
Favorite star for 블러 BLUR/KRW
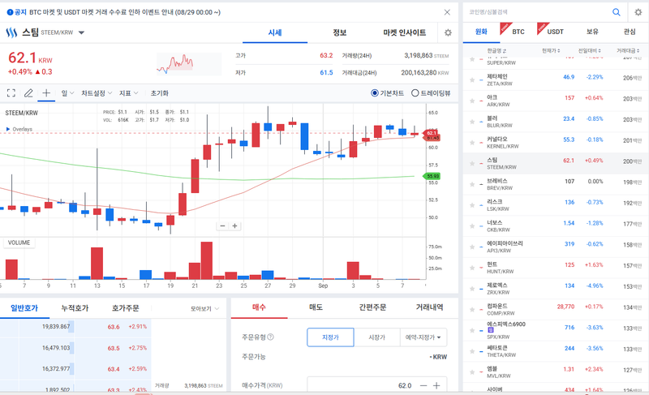(x=472, y=122)
